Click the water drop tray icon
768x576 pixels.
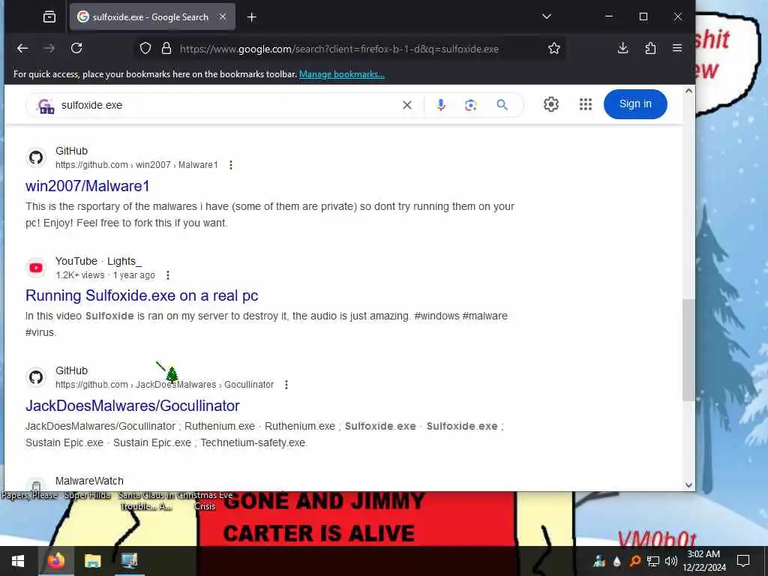(617, 561)
